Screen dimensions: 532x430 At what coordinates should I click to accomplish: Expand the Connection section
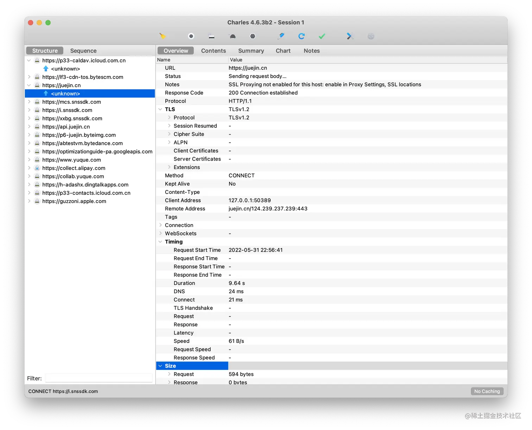(160, 225)
